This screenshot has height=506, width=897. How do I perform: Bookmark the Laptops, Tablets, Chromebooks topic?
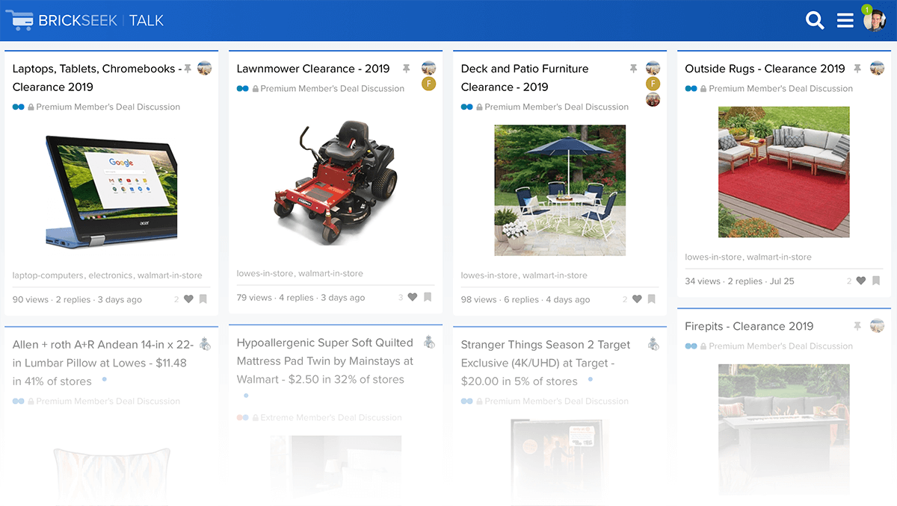tap(203, 299)
